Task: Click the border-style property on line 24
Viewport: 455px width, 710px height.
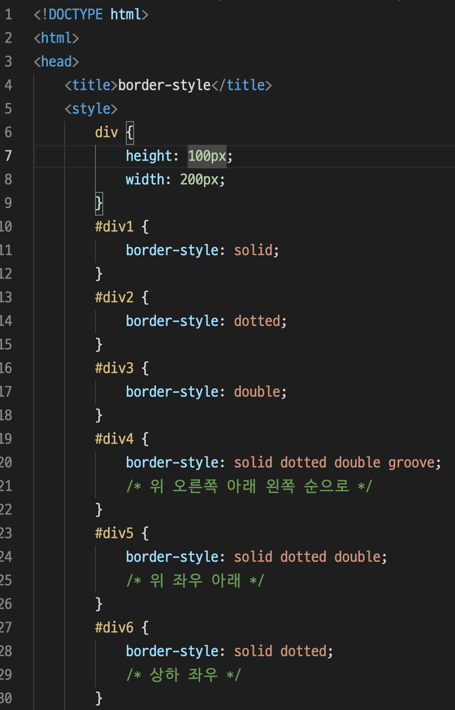Action: tap(172, 557)
